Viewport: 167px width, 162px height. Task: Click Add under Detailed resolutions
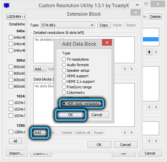pyautogui.click(x=40, y=69)
